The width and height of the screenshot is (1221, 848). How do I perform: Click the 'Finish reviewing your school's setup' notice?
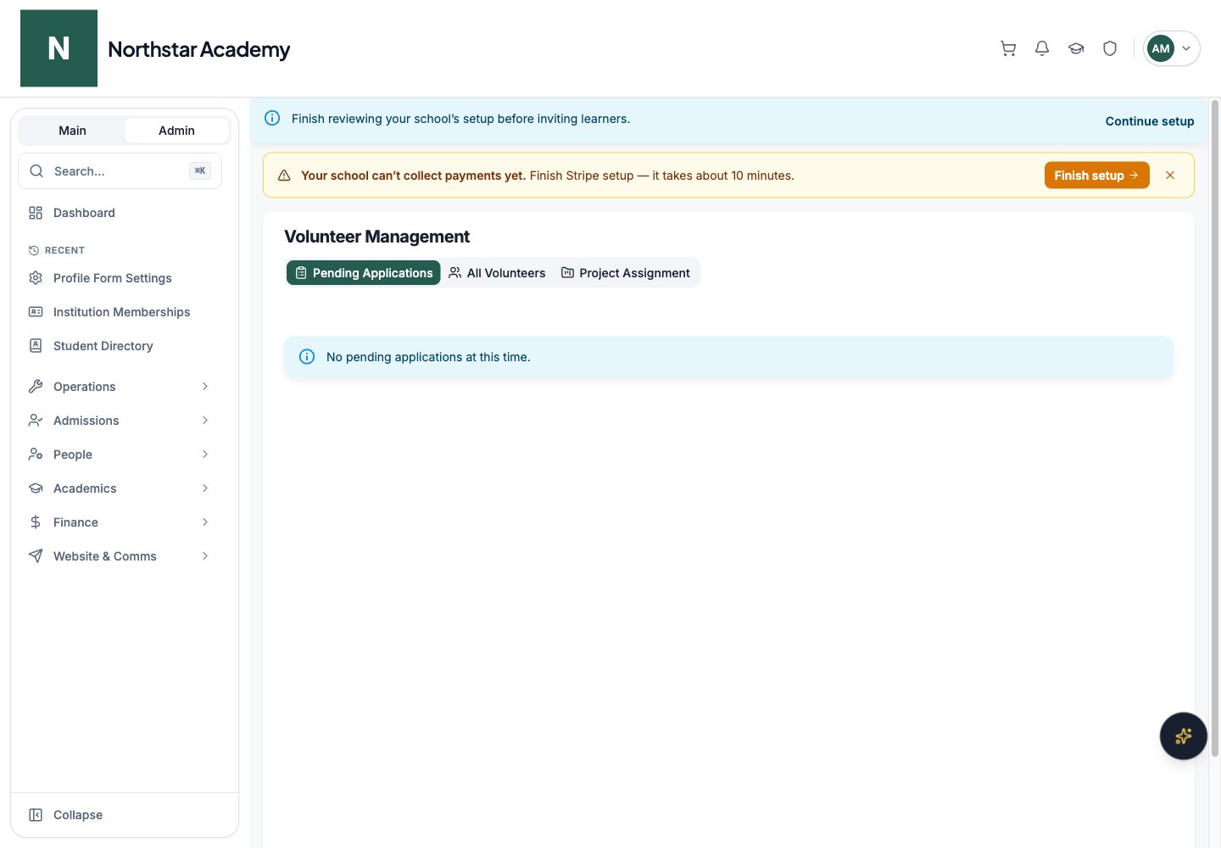point(460,119)
